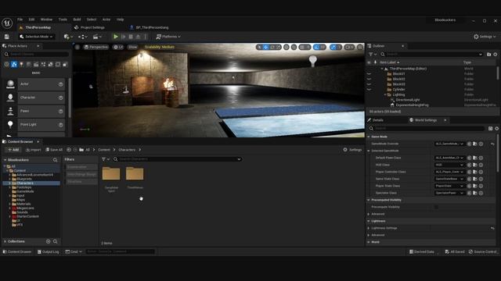Open the Blueprints toolbar dropdown
Viewport: 501px width, 281px height.
82,37
